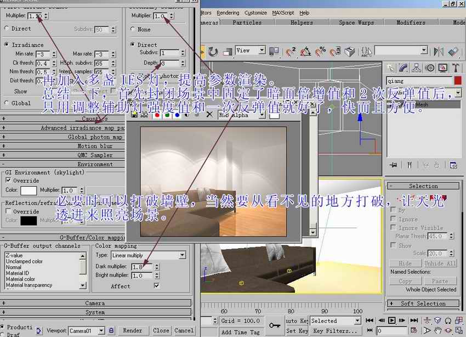
Task: Open the Rendering menu
Action: point(228,13)
